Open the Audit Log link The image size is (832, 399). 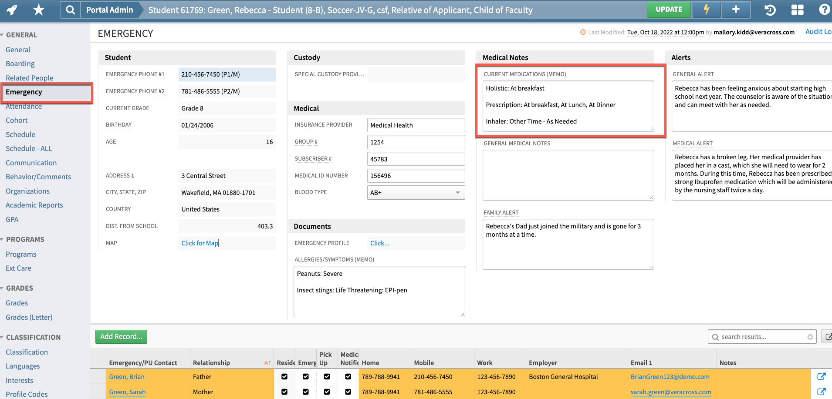coord(819,31)
